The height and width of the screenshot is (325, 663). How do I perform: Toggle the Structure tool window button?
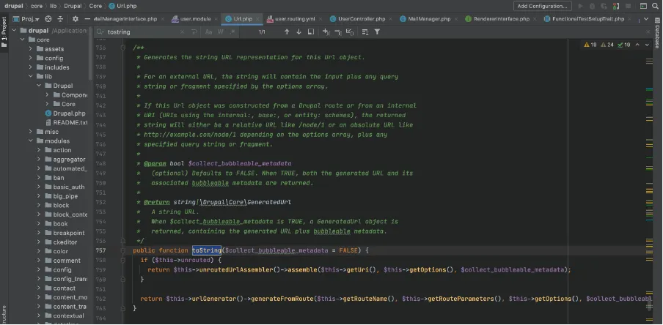click(x=4, y=314)
